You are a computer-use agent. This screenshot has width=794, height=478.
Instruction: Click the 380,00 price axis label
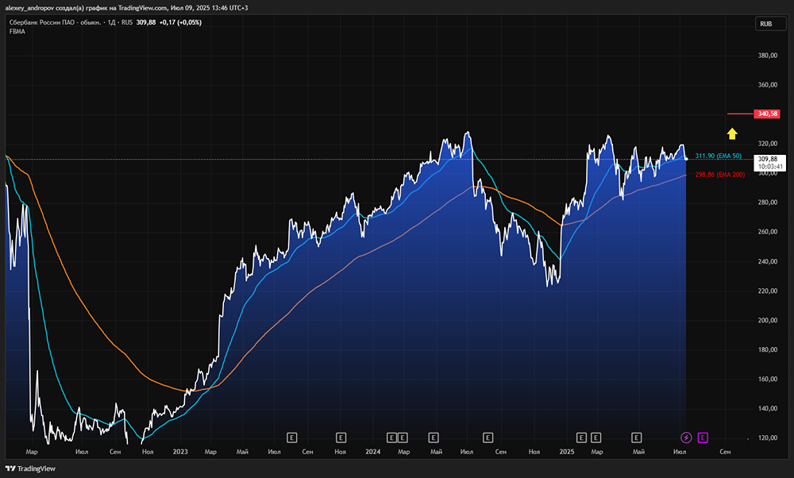[768, 56]
